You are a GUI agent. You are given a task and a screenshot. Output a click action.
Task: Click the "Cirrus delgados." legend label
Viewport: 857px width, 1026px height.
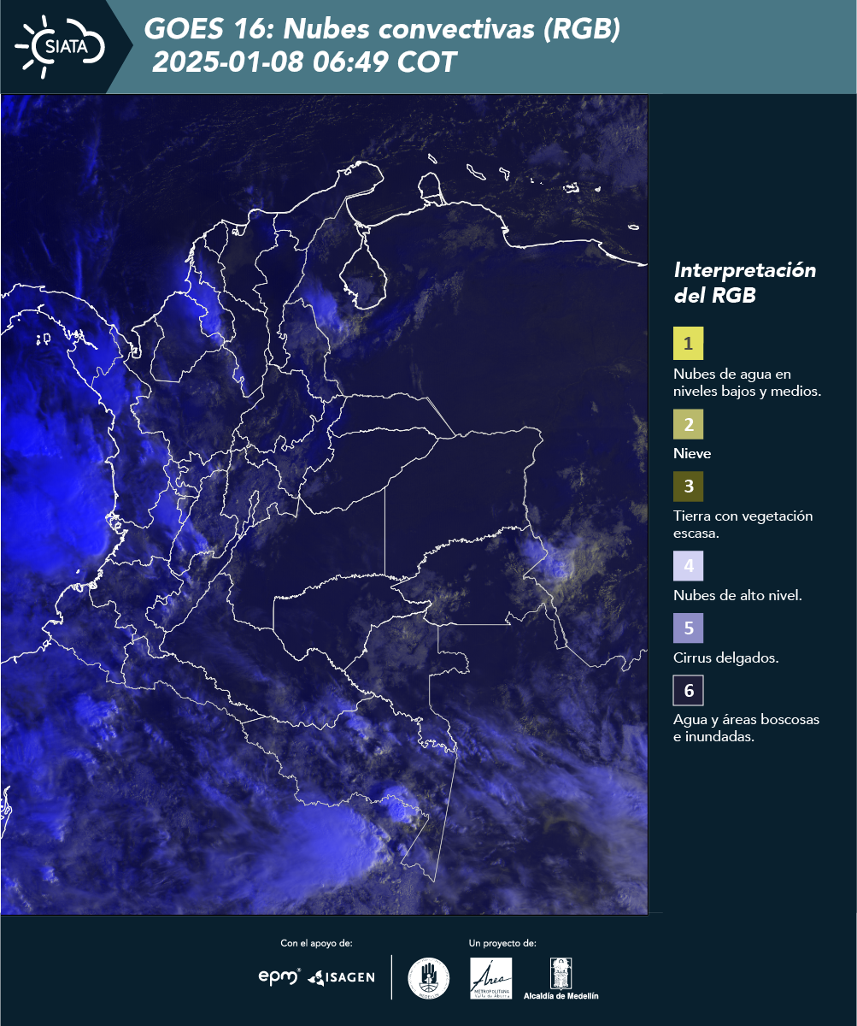point(725,658)
